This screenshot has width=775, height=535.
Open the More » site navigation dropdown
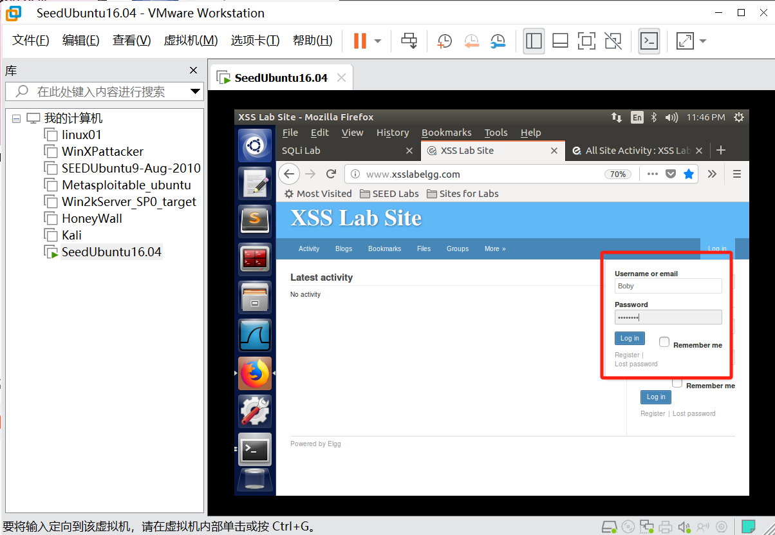pyautogui.click(x=495, y=249)
